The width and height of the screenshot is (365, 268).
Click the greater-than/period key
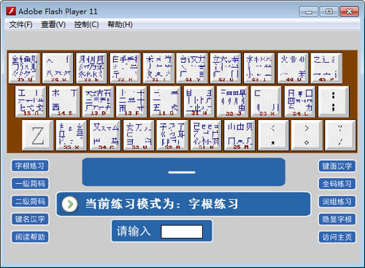307,135
